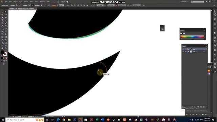Click the white swatch in Color panel
The width and height of the screenshot is (217, 122).
pos(184,34)
